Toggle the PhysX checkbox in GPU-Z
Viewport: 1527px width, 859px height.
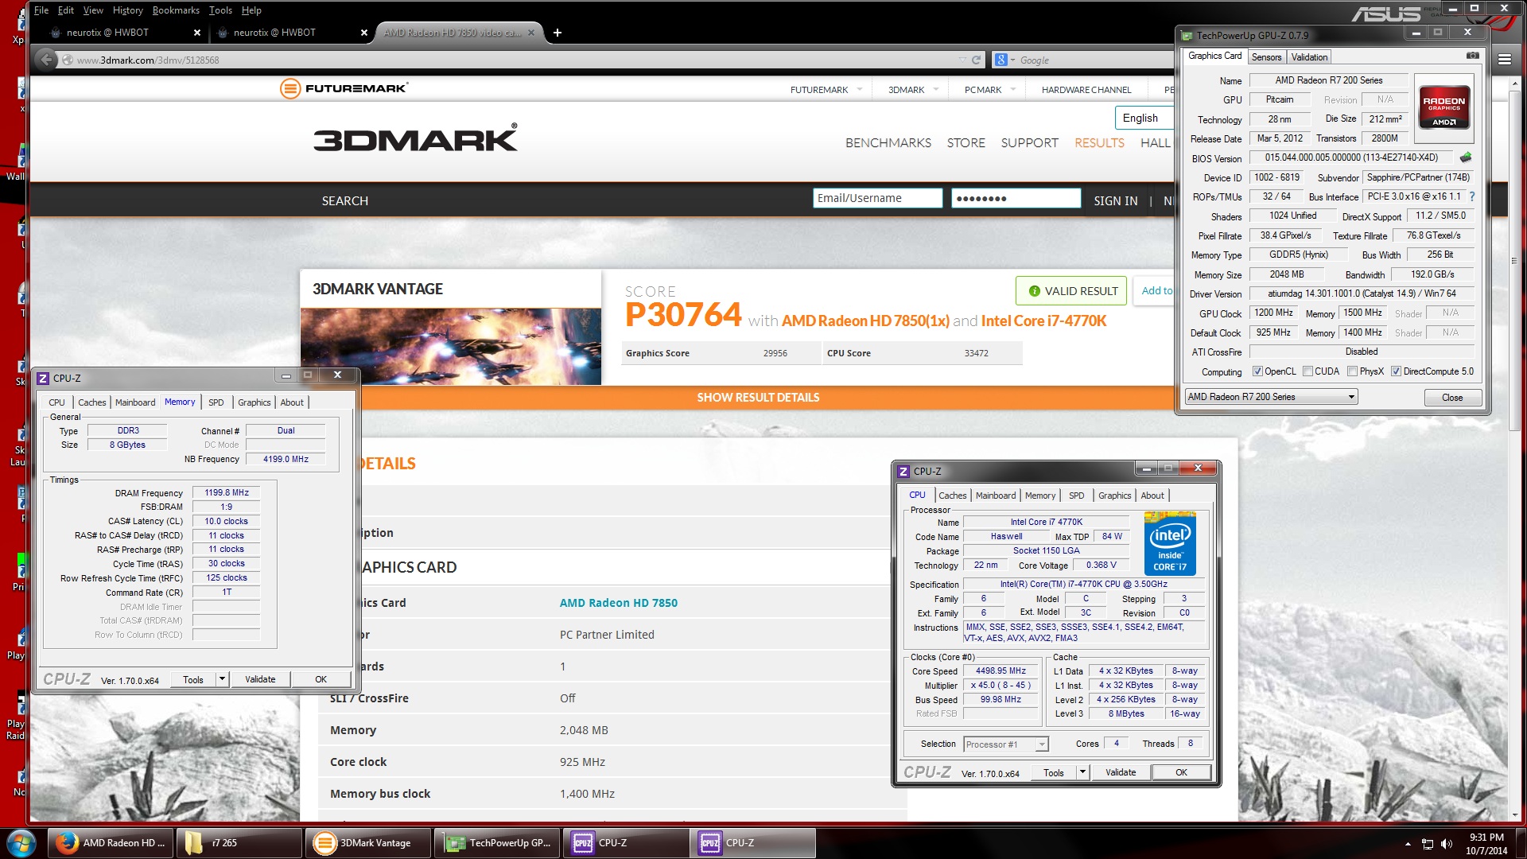[1352, 371]
